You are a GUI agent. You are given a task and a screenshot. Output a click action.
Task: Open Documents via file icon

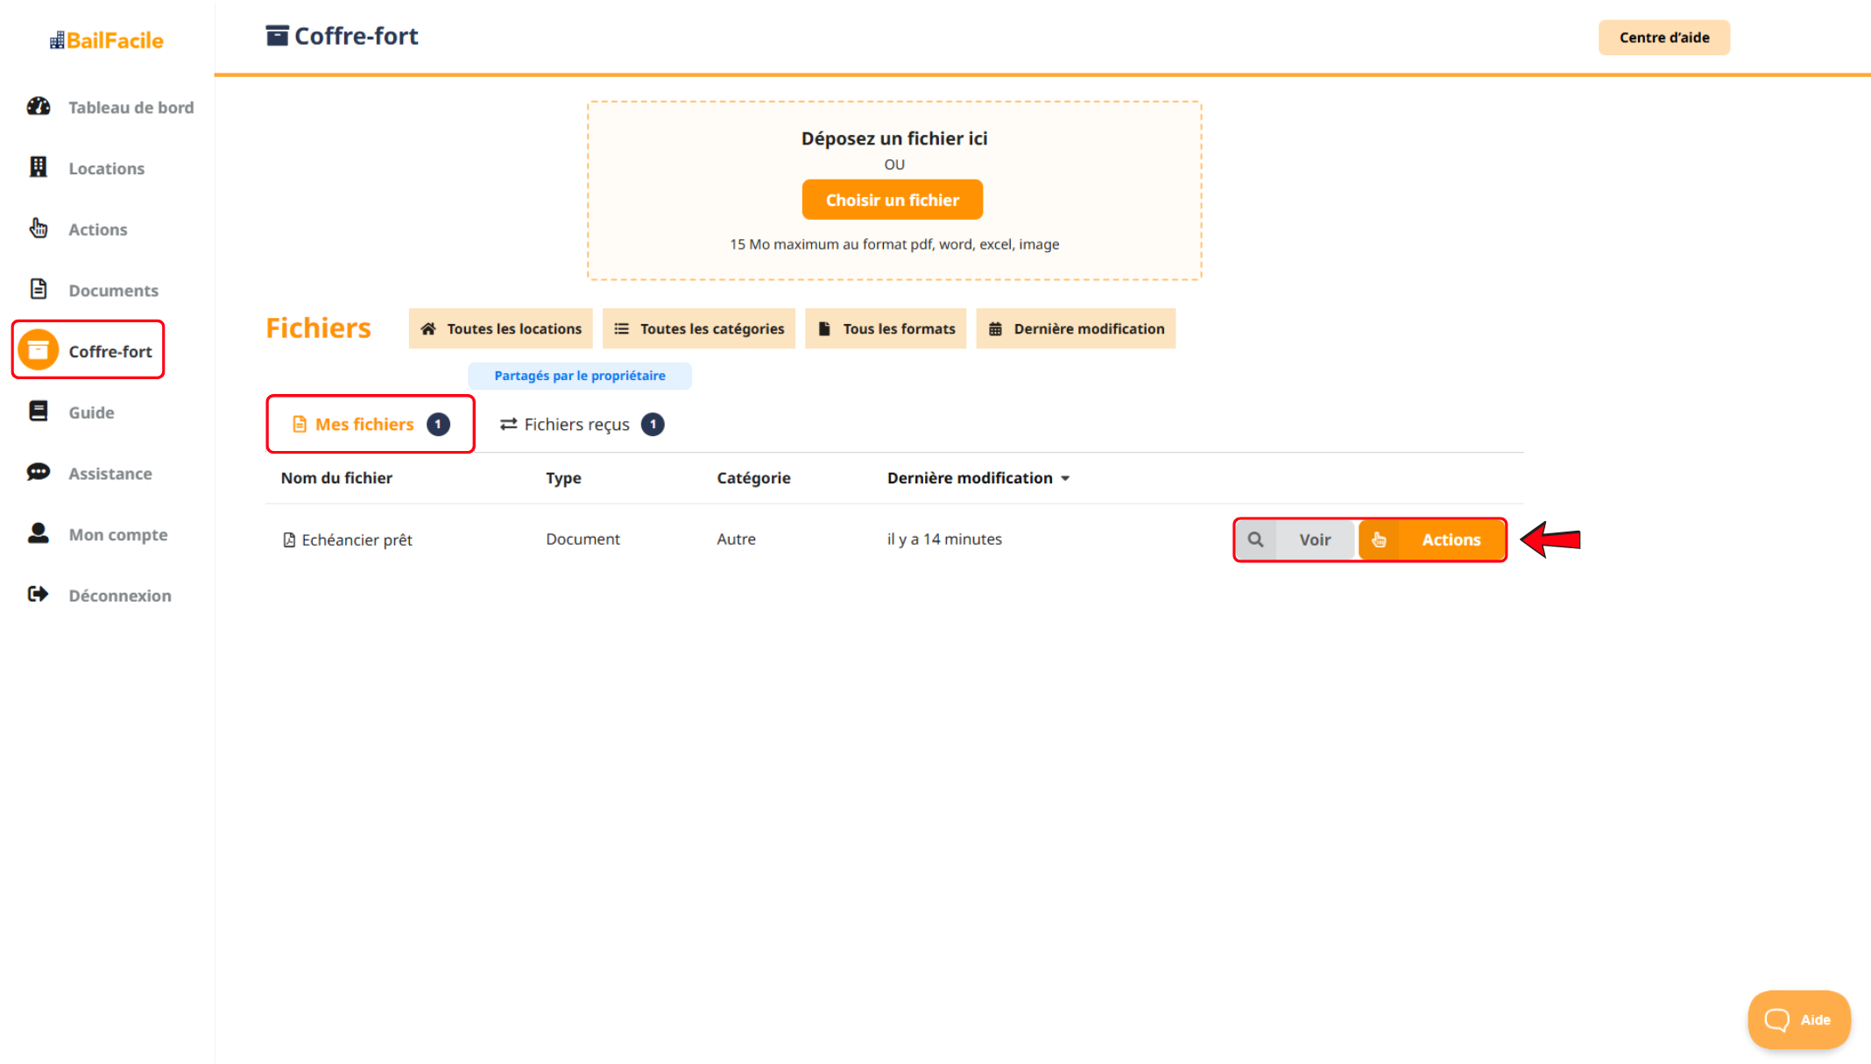pos(39,289)
